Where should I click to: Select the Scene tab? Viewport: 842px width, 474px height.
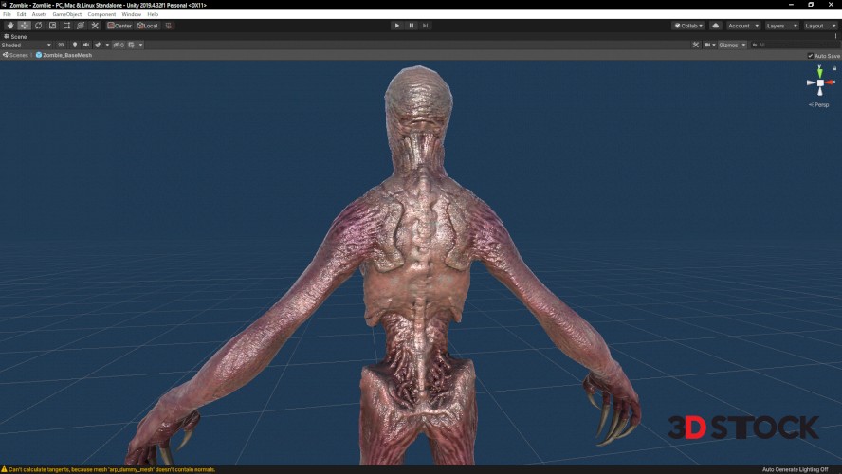point(15,37)
